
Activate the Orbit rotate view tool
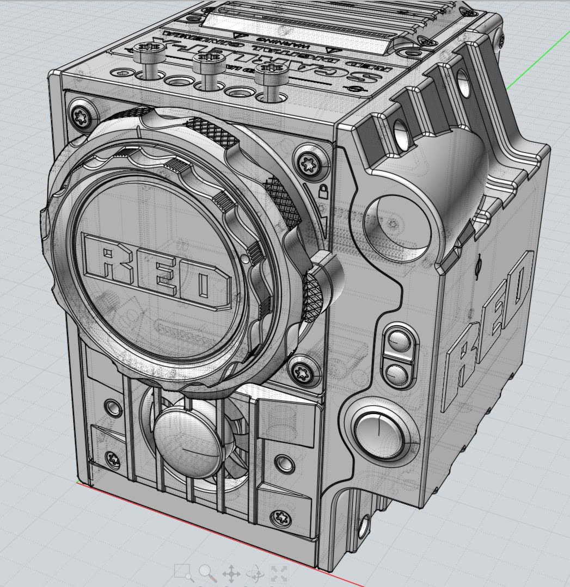(255, 573)
